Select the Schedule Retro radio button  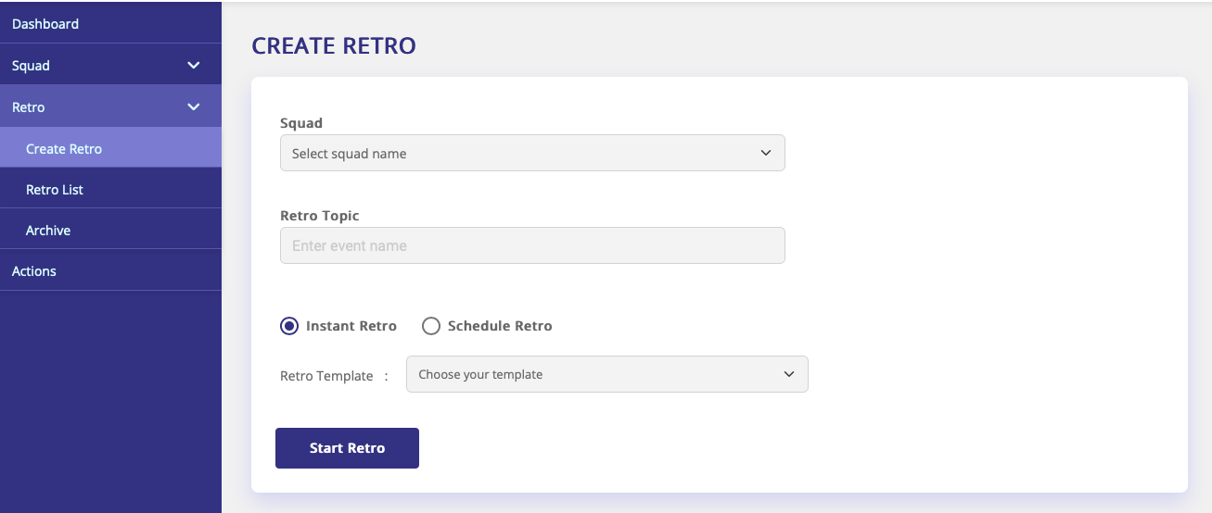coord(431,326)
